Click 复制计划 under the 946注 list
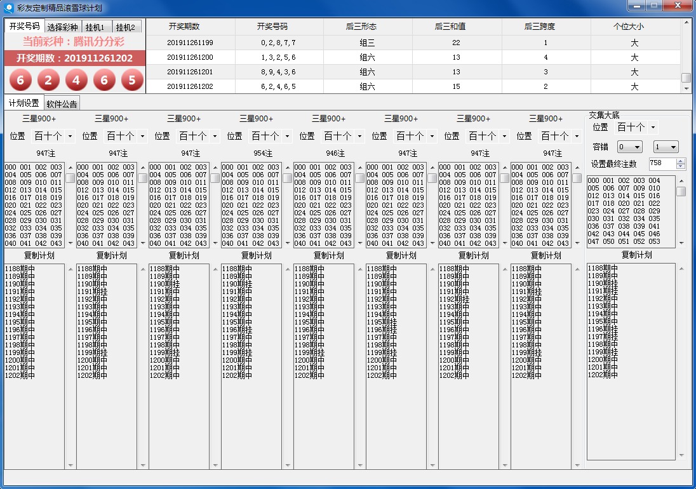The width and height of the screenshot is (696, 489). pyautogui.click(x=328, y=256)
